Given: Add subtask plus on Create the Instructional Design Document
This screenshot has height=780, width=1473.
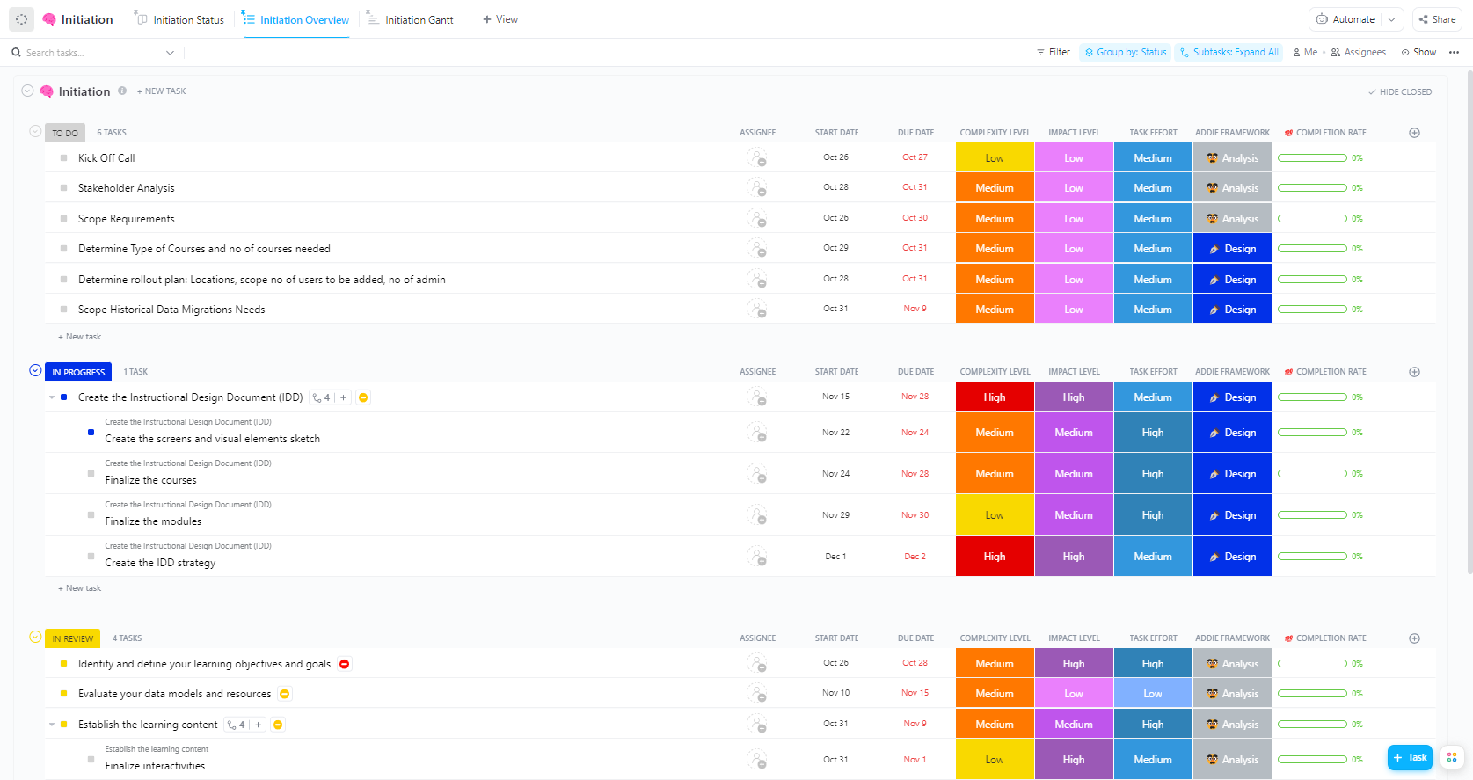Looking at the screenshot, I should (x=343, y=397).
